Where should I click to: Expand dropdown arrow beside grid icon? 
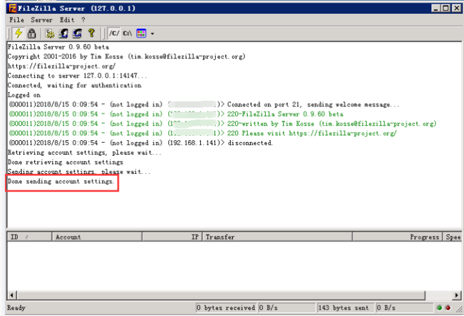click(153, 34)
